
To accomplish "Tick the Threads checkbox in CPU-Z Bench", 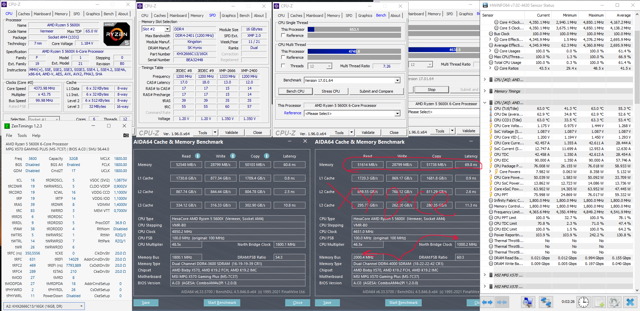I will tap(283, 66).
